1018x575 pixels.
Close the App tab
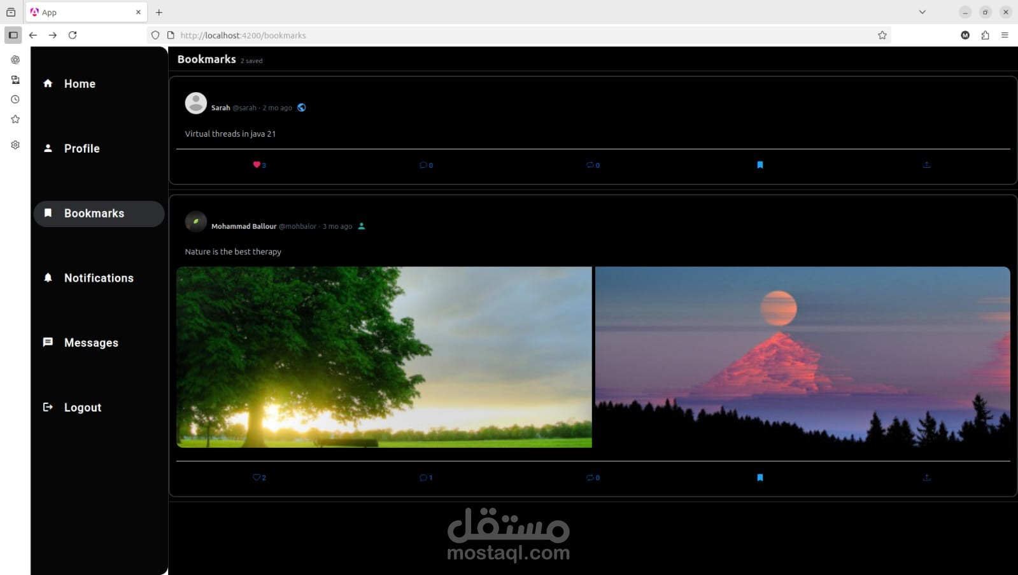coord(138,12)
